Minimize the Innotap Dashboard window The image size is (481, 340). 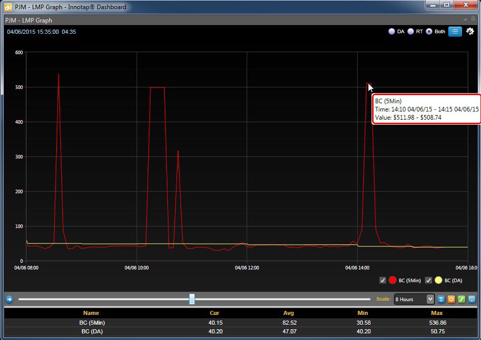tap(433, 5)
